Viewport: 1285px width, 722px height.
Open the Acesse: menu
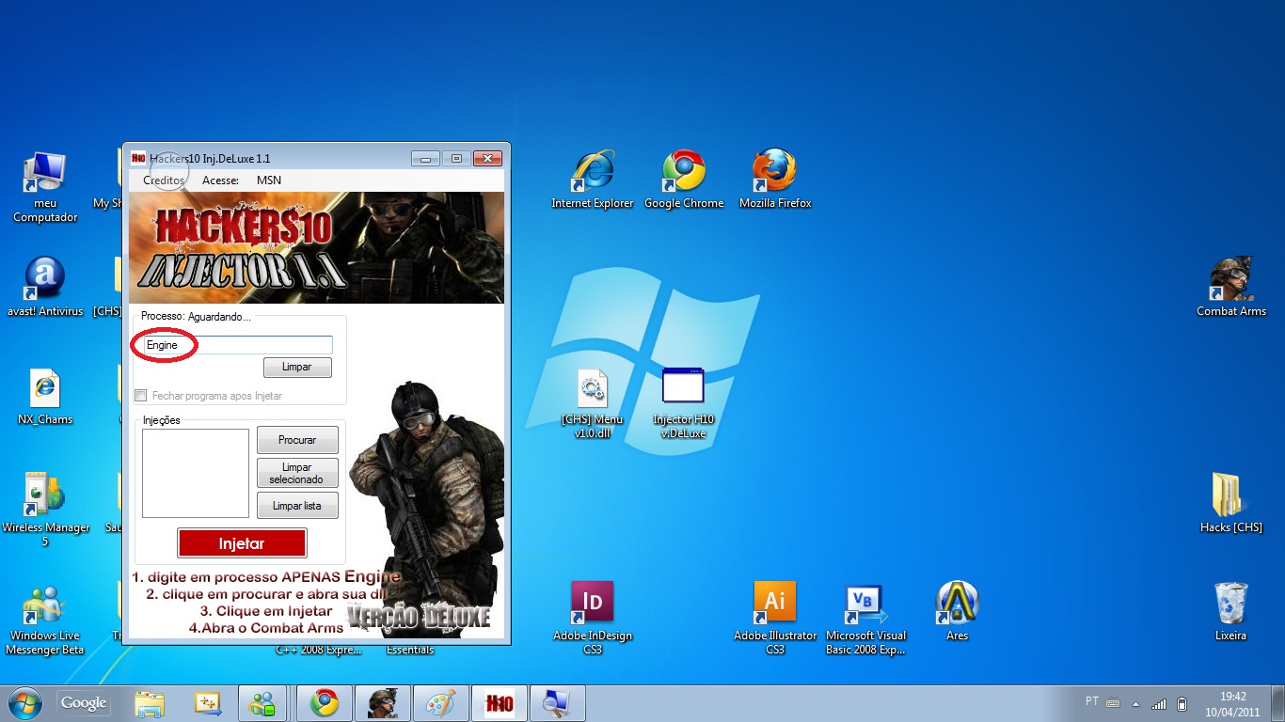(x=221, y=180)
